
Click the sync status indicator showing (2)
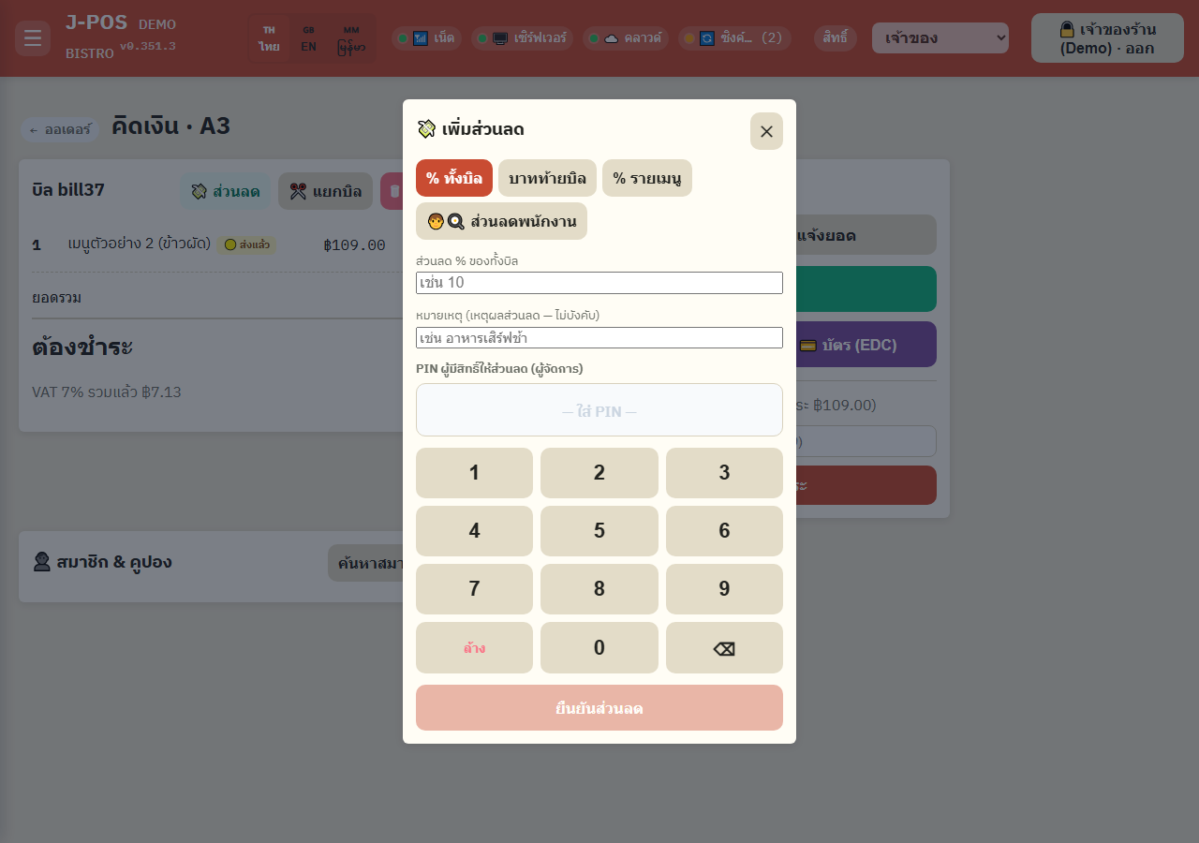[x=734, y=38]
